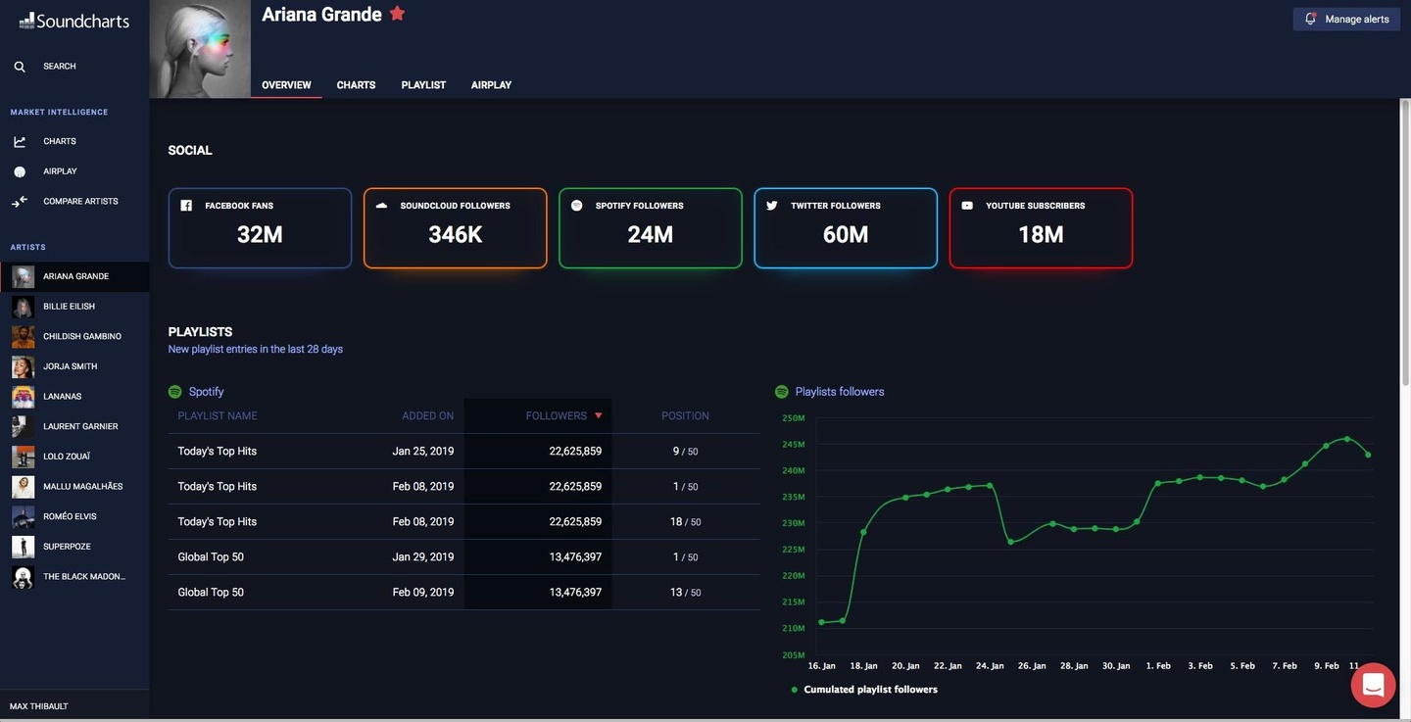The image size is (1411, 722).
Task: Click the position 13 / 50 cell
Action: [685, 593]
